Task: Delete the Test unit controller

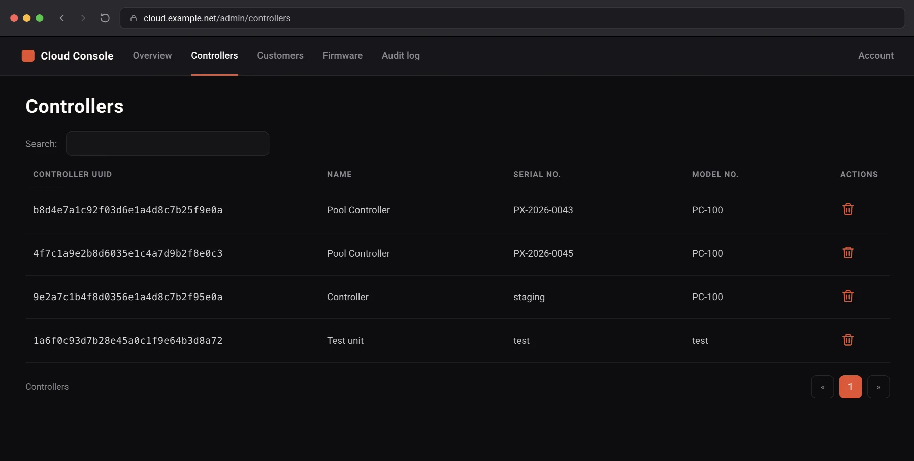Action: tap(847, 340)
